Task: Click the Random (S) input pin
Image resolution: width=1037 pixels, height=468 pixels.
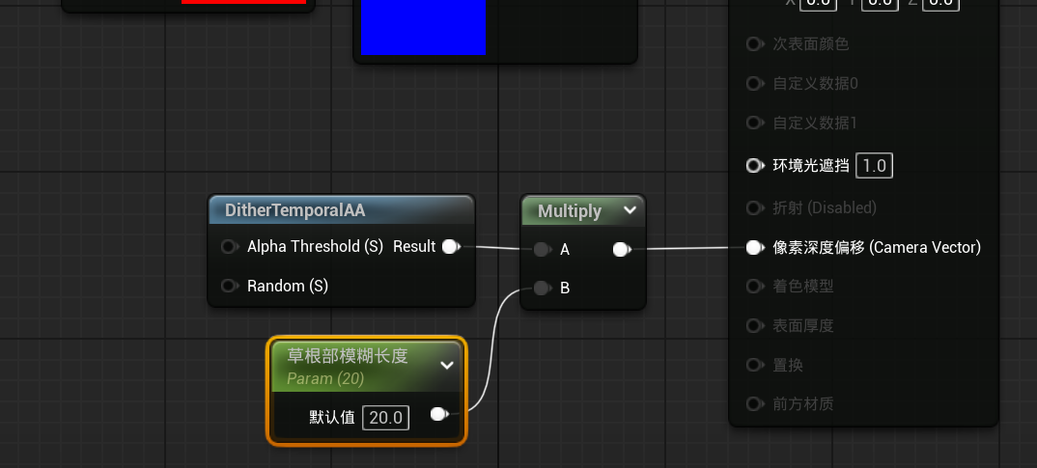Action: 229,286
